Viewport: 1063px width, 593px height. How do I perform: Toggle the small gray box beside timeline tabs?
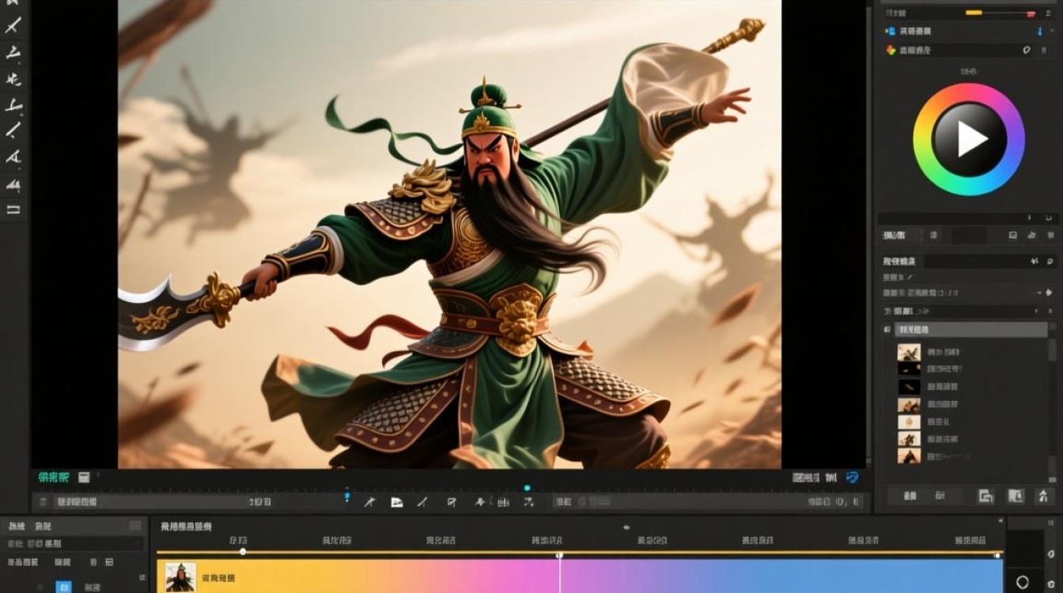point(136,526)
